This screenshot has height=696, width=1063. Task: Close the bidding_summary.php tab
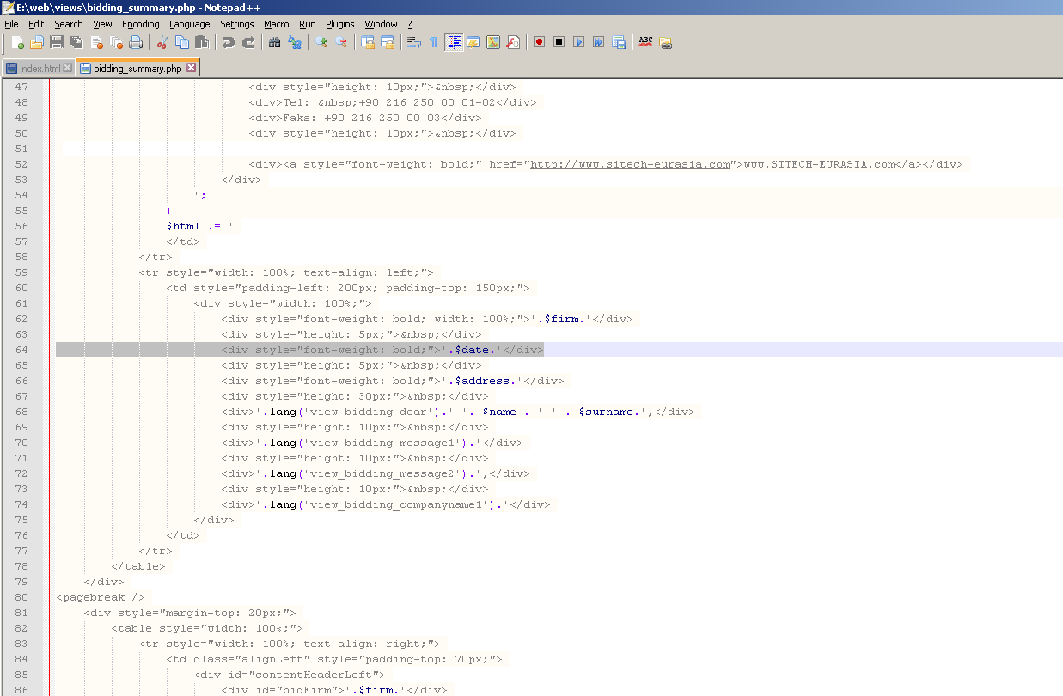[191, 67]
